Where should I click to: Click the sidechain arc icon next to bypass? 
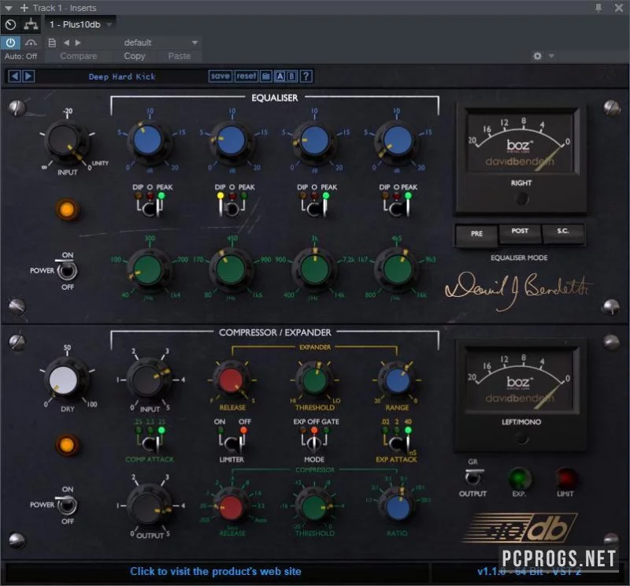(x=31, y=43)
